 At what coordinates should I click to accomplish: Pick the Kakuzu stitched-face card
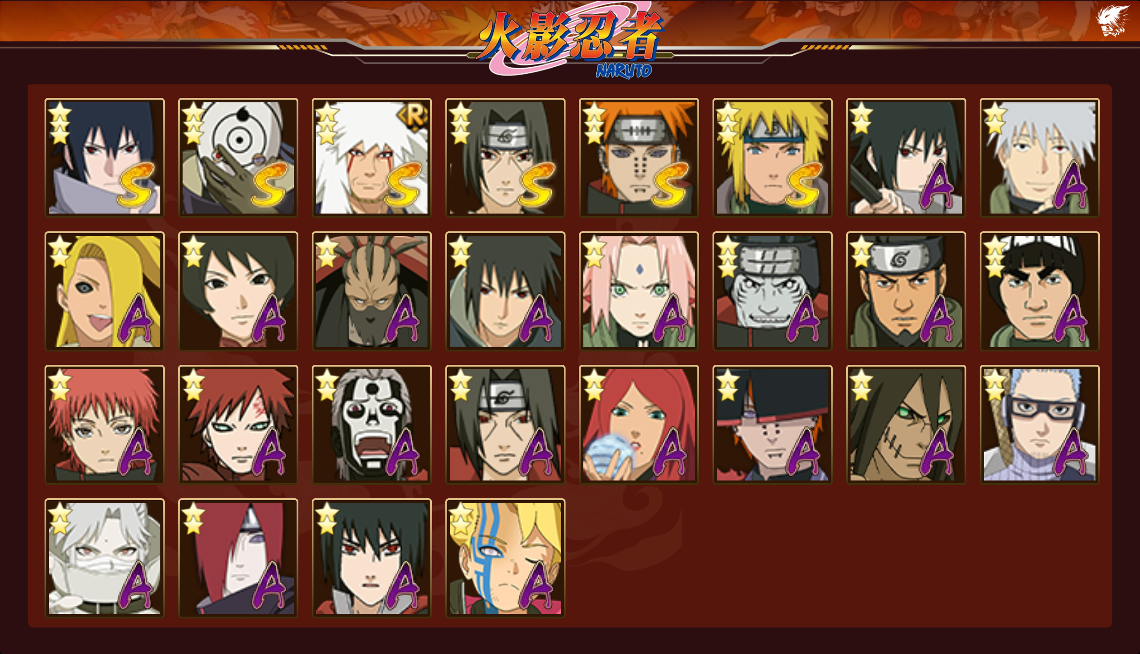click(x=906, y=424)
